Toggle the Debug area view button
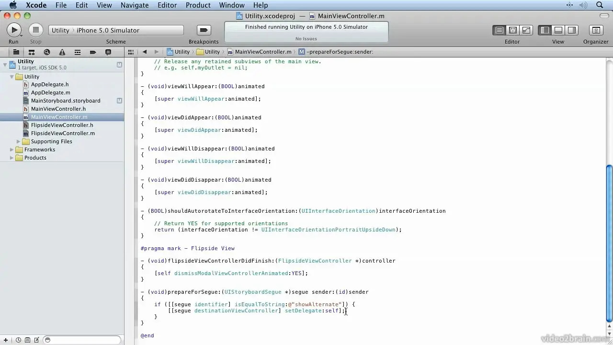613x345 pixels. [558, 30]
